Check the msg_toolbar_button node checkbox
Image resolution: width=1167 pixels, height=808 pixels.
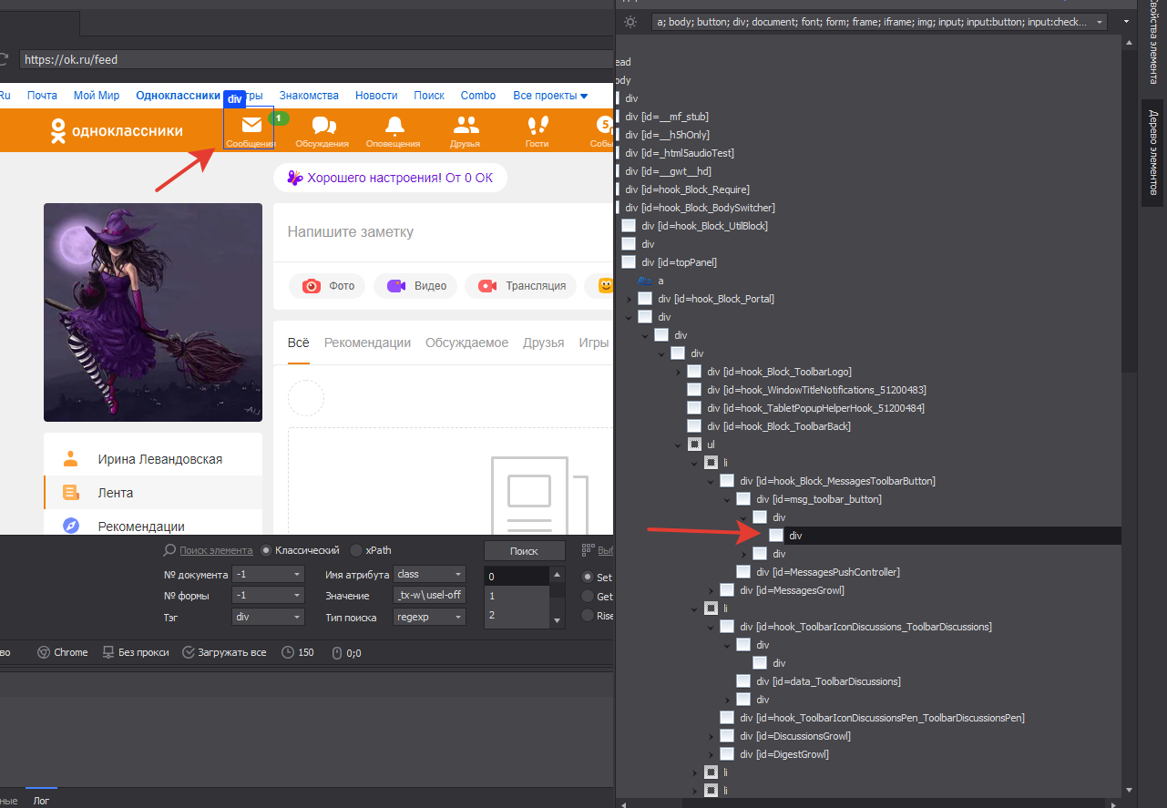[743, 499]
